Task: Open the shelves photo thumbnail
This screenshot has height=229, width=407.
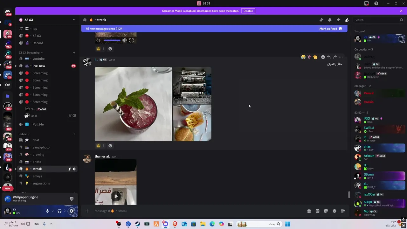Action: pos(192,85)
